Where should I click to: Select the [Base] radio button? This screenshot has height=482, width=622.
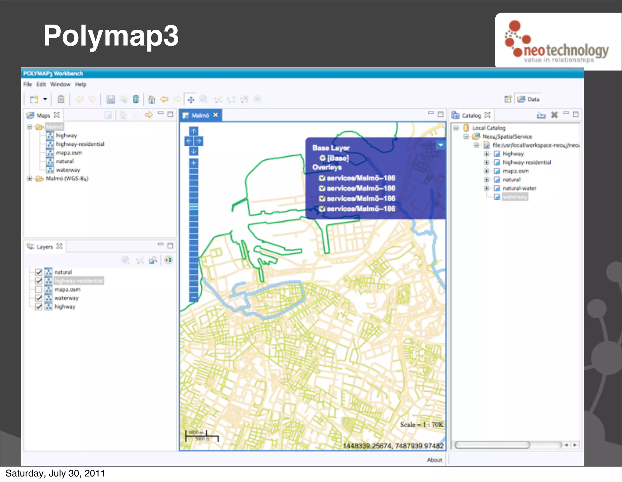323,158
